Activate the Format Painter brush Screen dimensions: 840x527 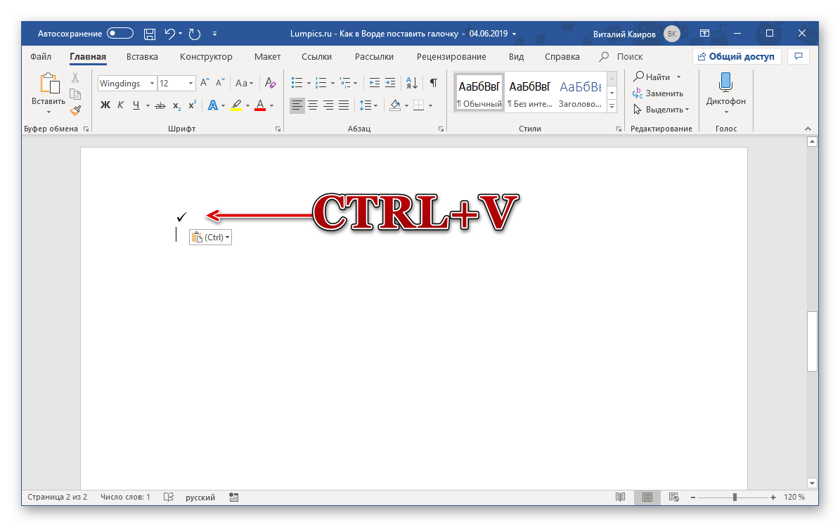point(75,110)
